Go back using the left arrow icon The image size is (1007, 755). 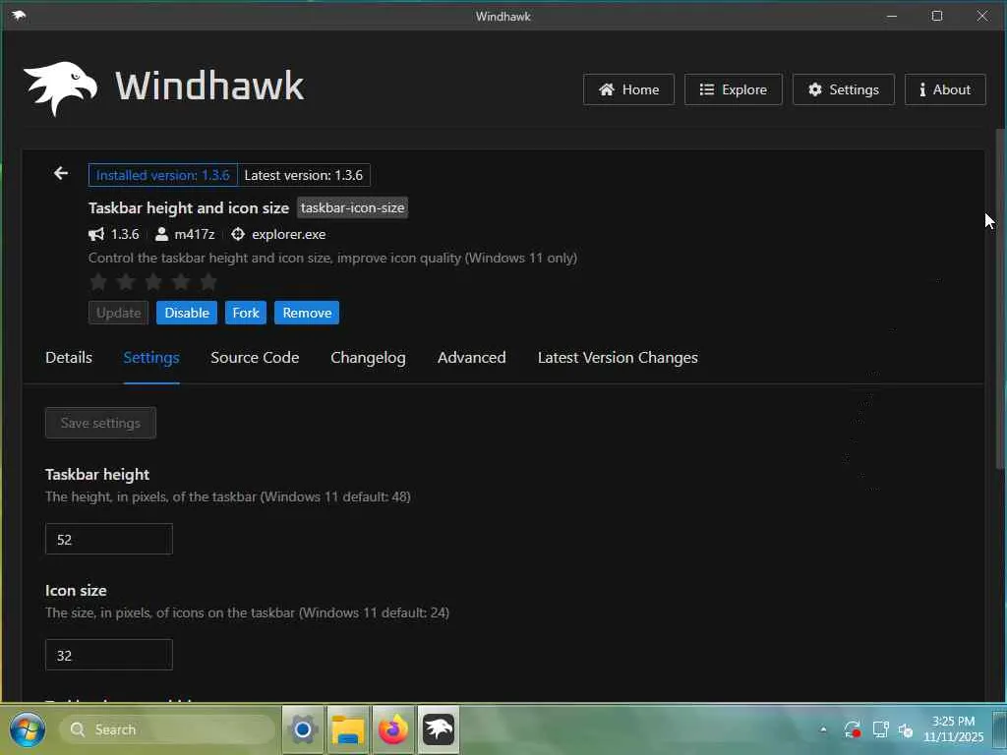click(61, 173)
